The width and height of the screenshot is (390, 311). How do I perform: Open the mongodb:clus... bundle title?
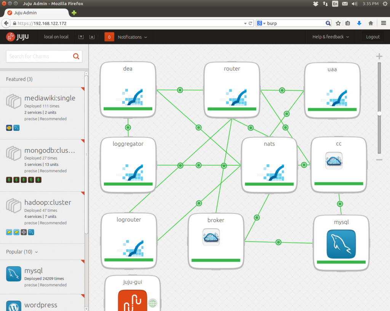point(50,151)
